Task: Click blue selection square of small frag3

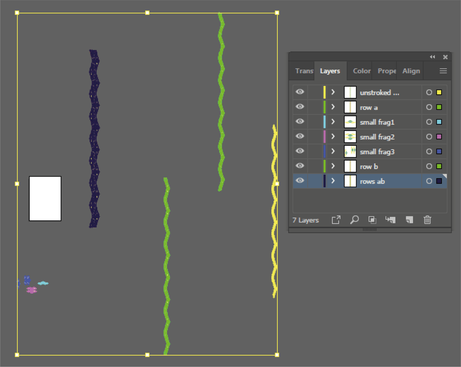Action: [439, 151]
